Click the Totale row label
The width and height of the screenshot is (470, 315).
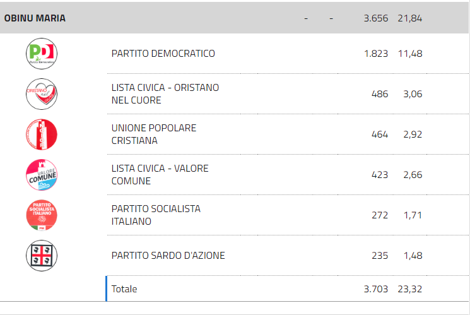(x=124, y=289)
